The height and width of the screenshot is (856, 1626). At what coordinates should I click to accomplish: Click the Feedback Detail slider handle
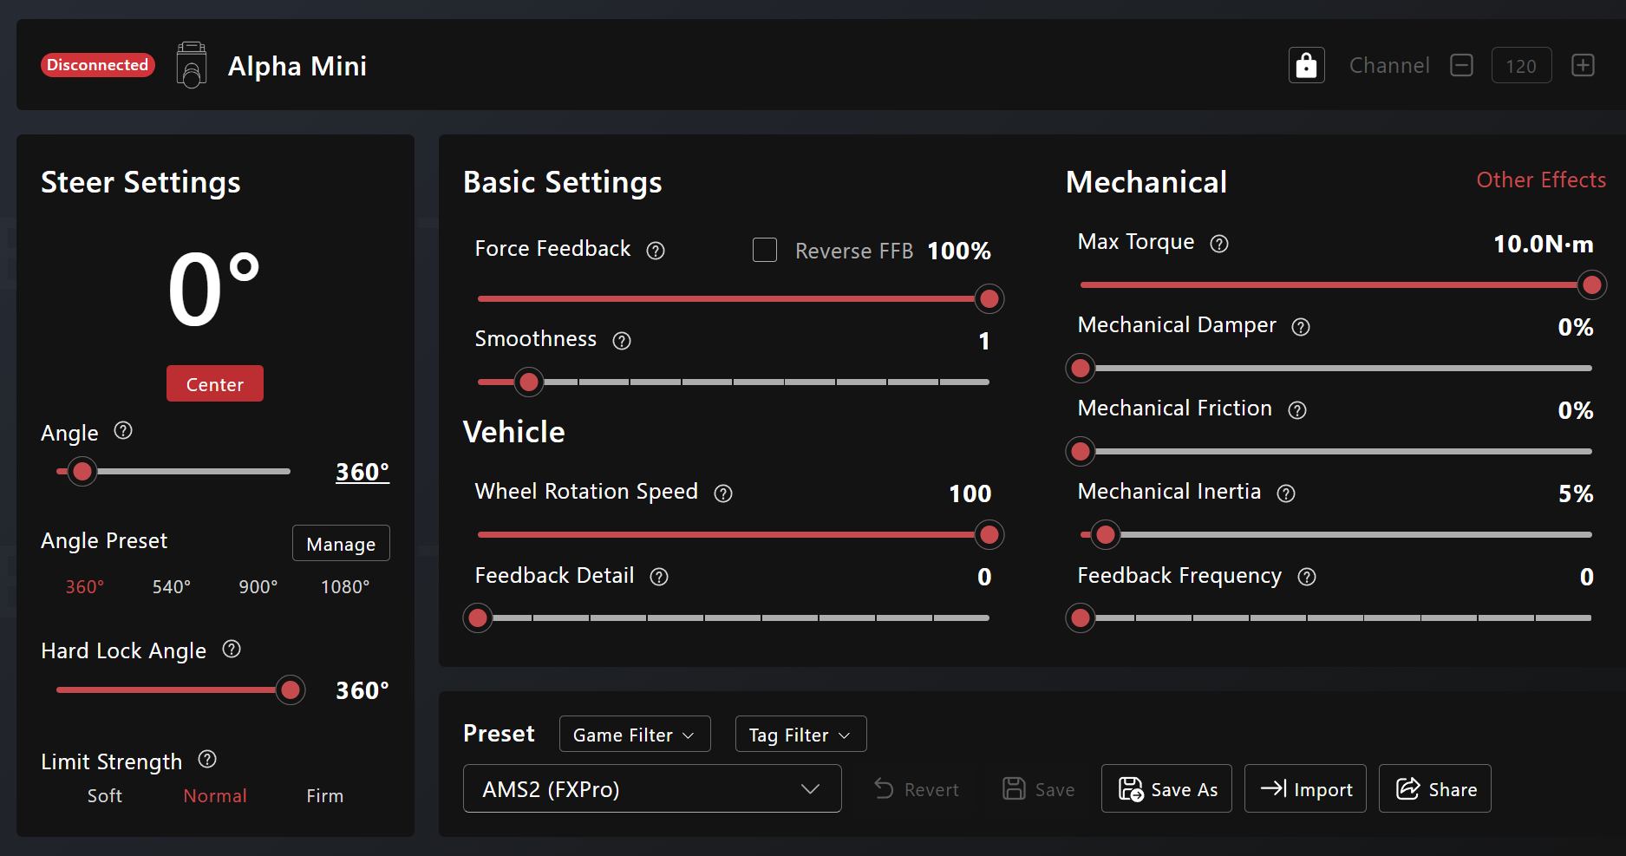tap(478, 618)
